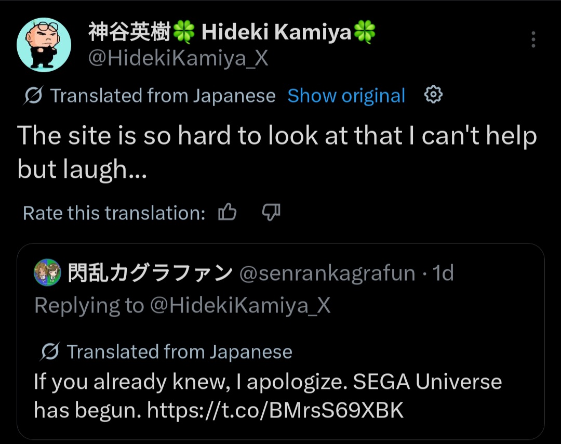
Task: Click the "Translated from Japanese" label at the top
Action: [163, 96]
